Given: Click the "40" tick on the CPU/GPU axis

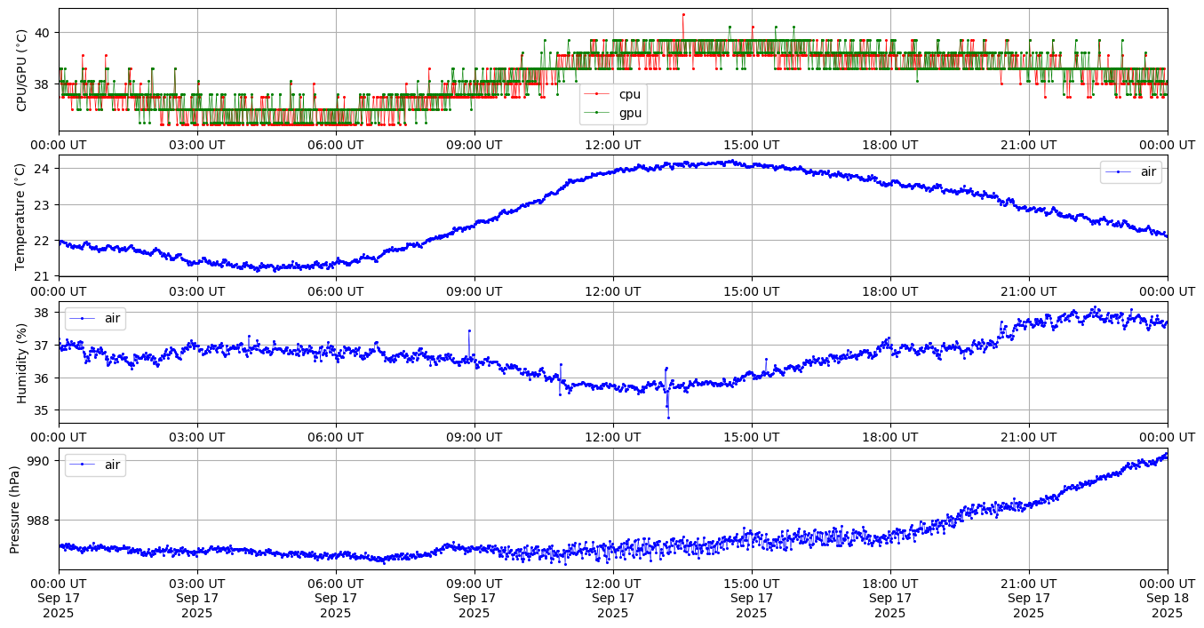Looking at the screenshot, I should [x=44, y=33].
